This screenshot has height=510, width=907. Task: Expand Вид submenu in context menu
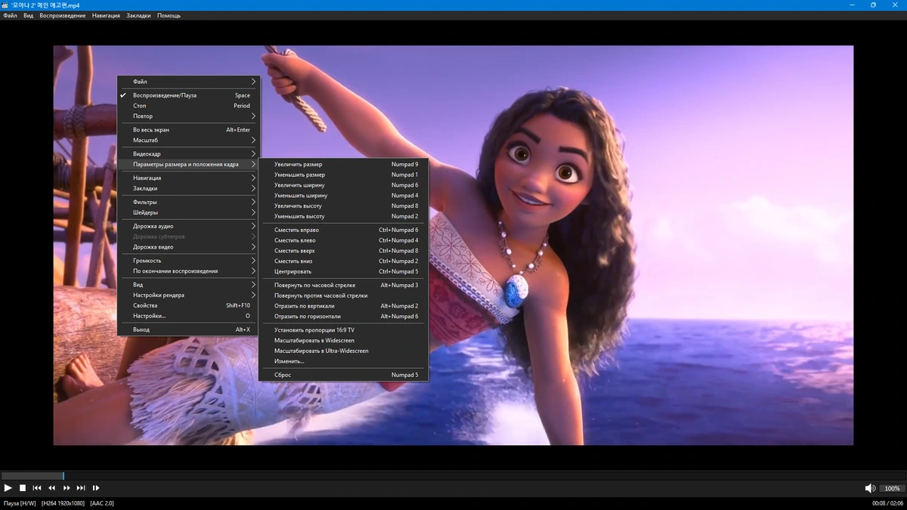pyautogui.click(x=188, y=285)
